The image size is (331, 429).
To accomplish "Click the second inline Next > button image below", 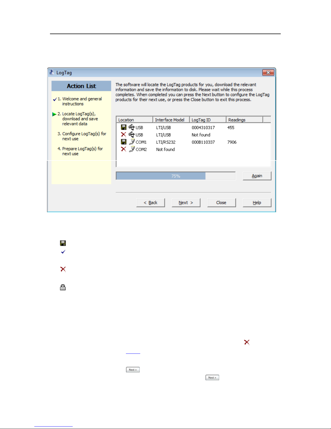I will click(x=212, y=377).
